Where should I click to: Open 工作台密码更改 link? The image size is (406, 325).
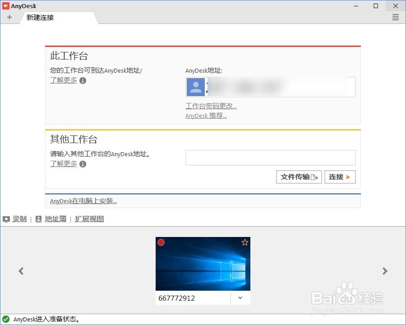211,106
